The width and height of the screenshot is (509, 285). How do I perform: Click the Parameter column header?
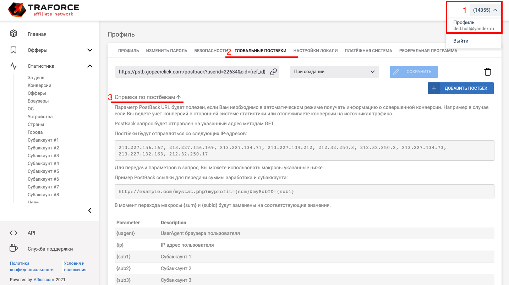(x=128, y=223)
